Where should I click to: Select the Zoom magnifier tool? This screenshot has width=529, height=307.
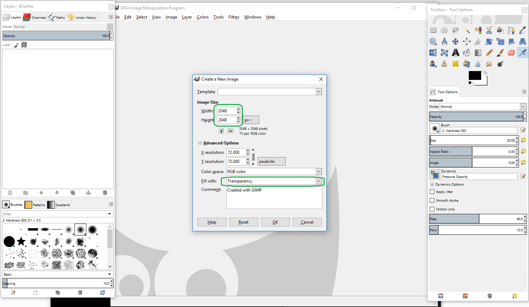(x=433, y=42)
